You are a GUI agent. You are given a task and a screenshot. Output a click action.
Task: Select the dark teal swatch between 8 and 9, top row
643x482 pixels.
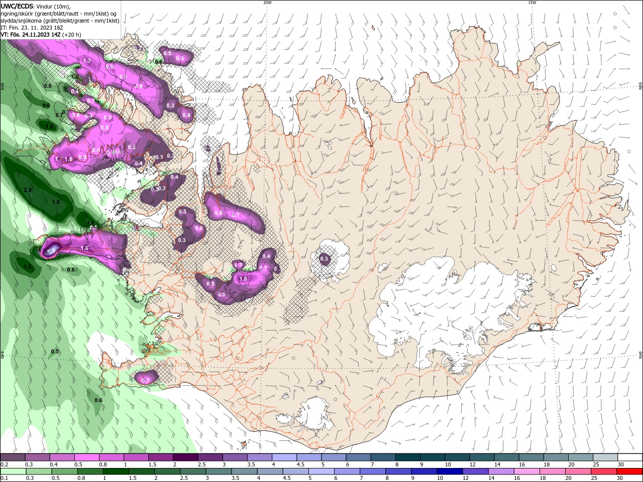408,457
